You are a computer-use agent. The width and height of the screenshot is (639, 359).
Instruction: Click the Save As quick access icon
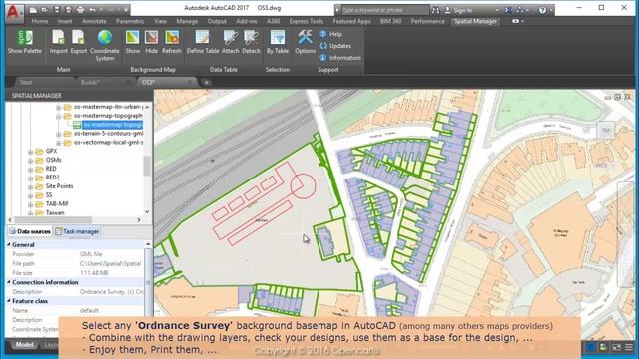click(69, 9)
